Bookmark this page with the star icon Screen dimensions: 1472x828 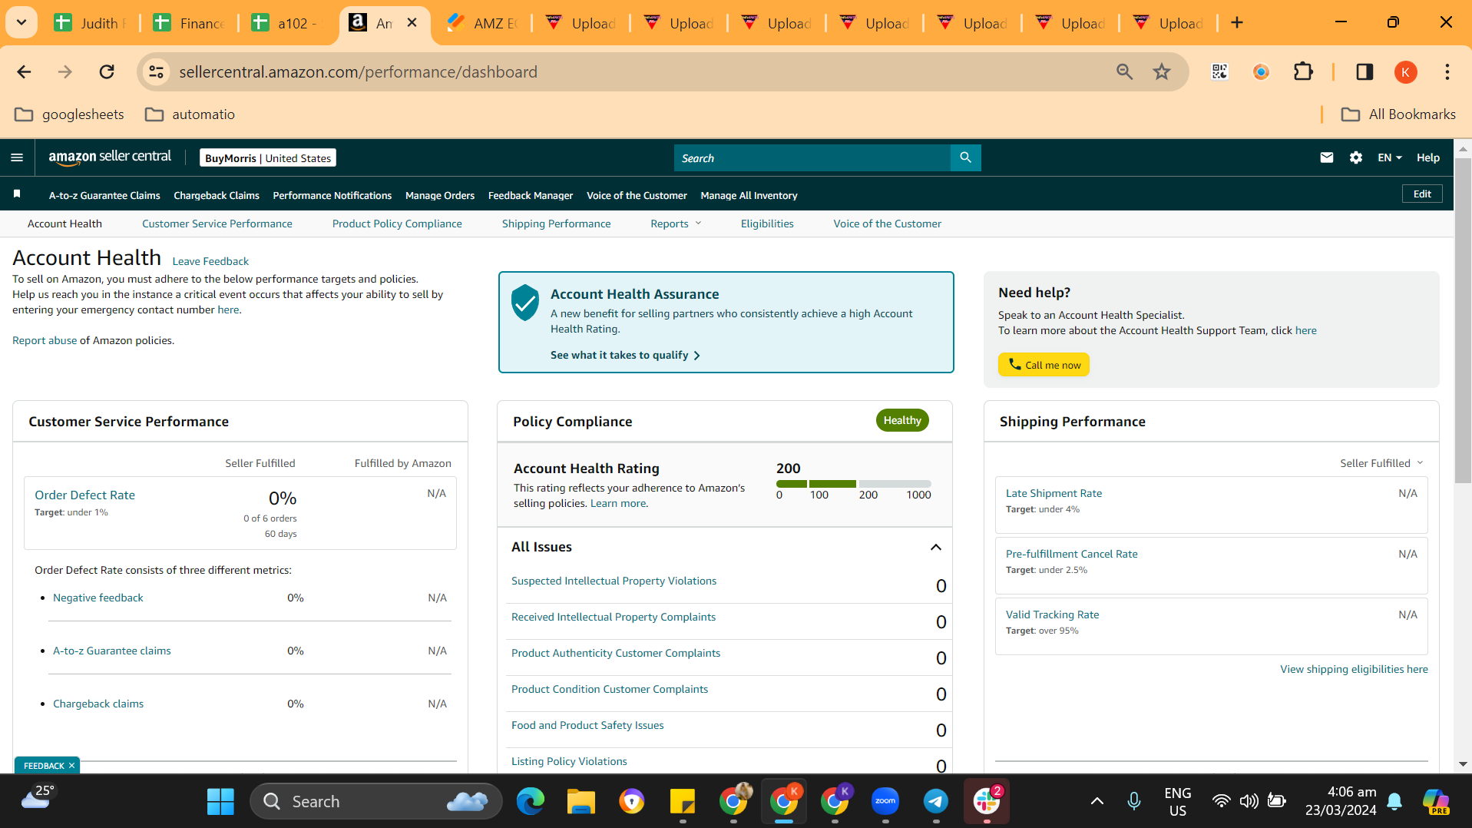1162,72
